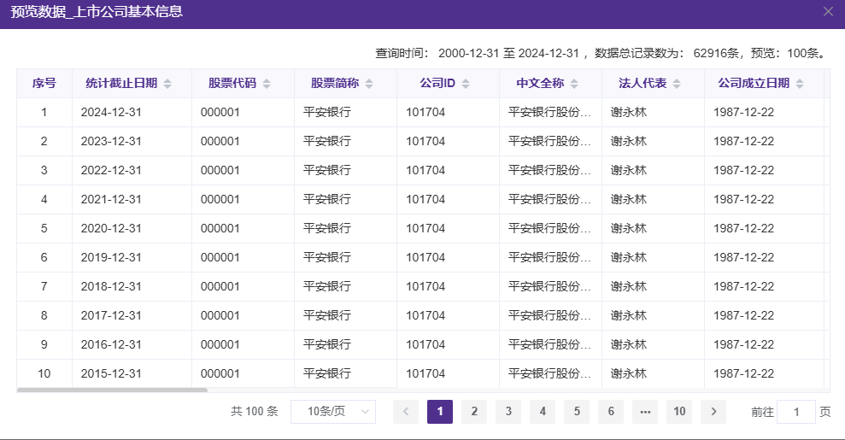The image size is (845, 440).
Task: Go to page 6
Action: [x=611, y=412]
